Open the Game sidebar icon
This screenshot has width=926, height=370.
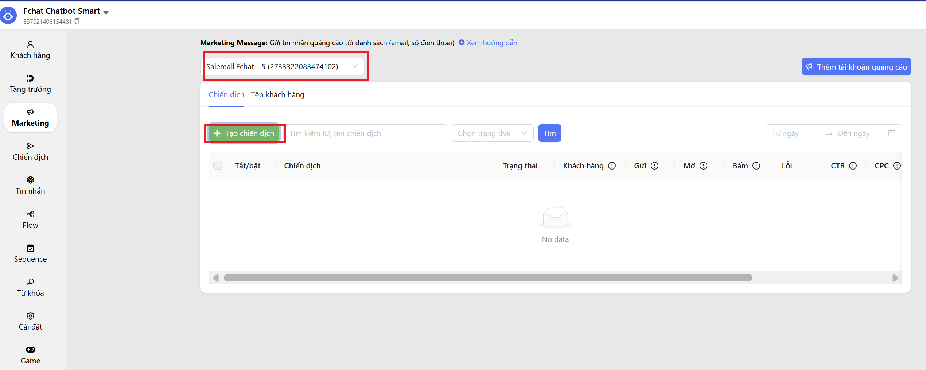click(x=30, y=350)
